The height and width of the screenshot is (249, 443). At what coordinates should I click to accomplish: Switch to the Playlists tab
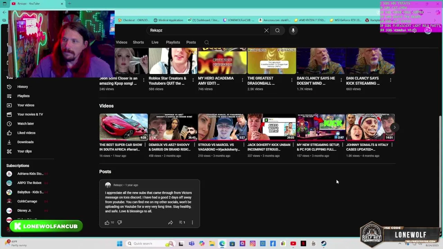click(173, 42)
